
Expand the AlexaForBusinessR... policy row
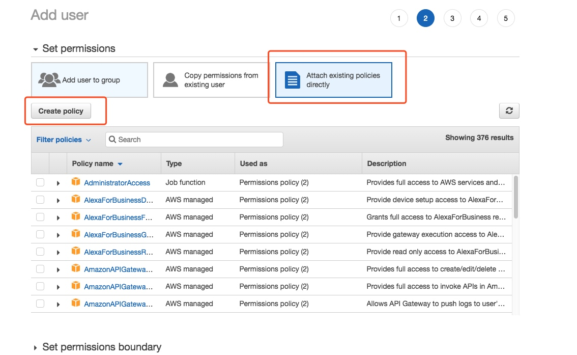pyautogui.click(x=58, y=252)
